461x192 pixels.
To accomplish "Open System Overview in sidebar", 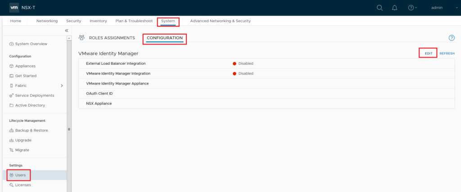I will pyautogui.click(x=31, y=44).
